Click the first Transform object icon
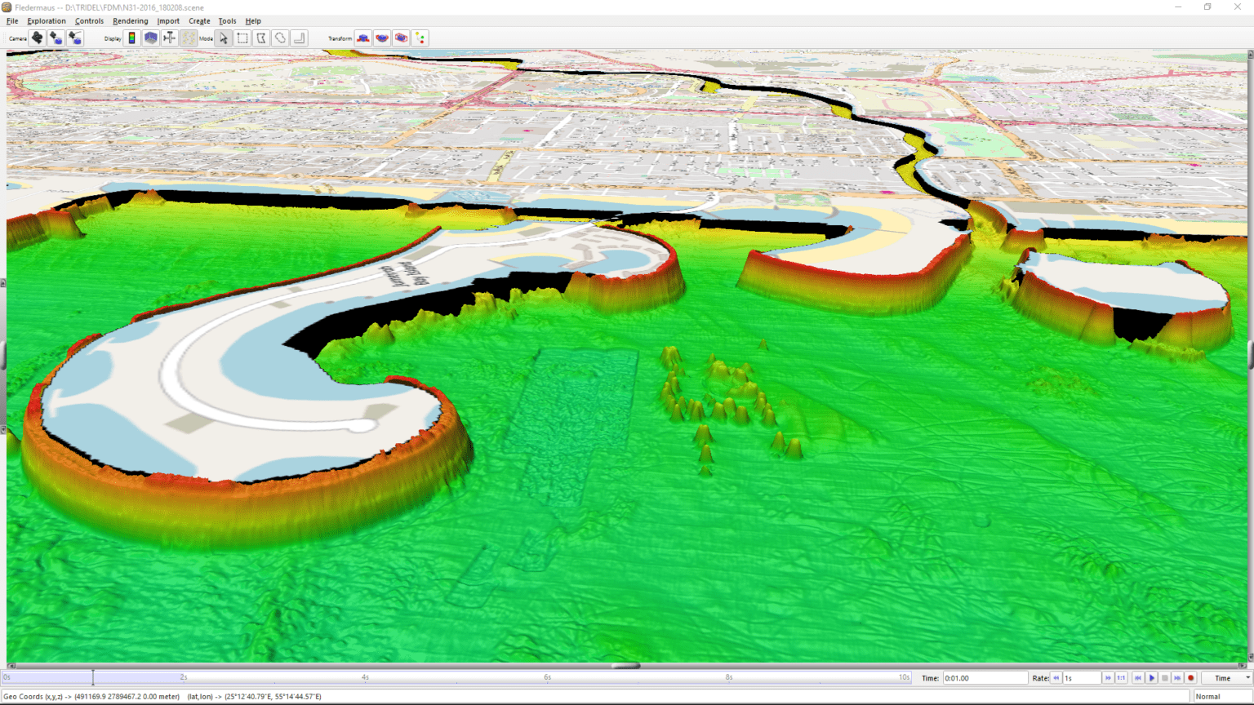The width and height of the screenshot is (1254, 705). pyautogui.click(x=364, y=38)
